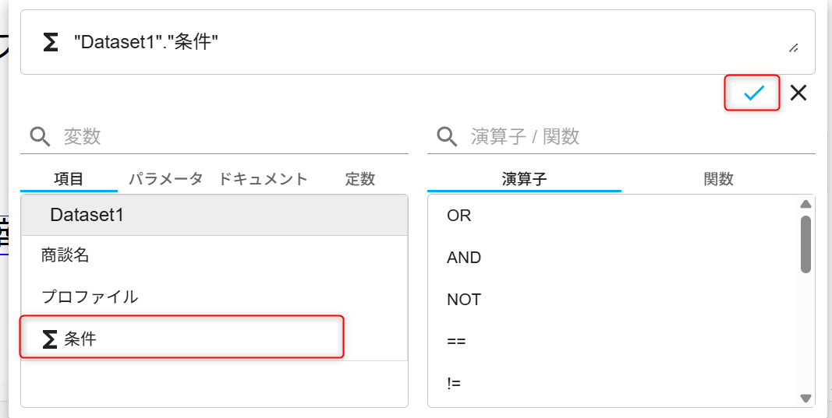Open the ドキュメント tab

(263, 179)
